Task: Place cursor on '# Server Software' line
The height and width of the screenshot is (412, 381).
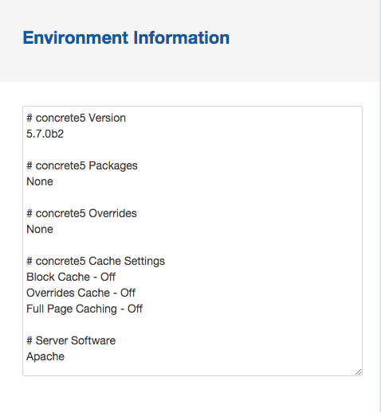Action: click(71, 340)
